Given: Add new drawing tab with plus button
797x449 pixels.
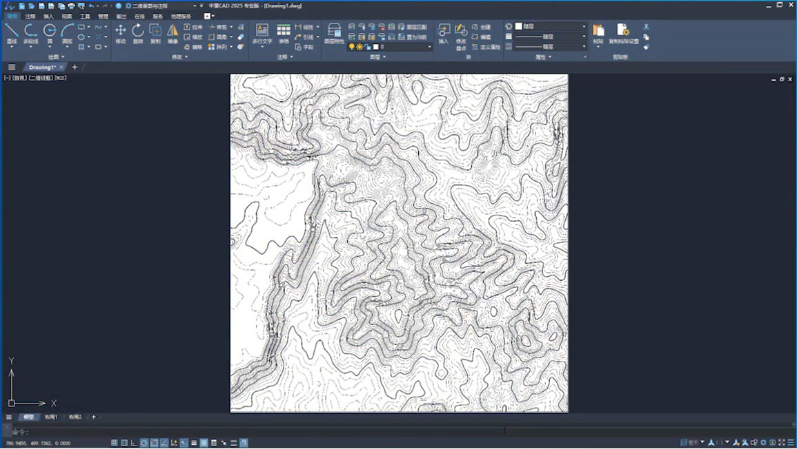Looking at the screenshot, I should coord(75,67).
